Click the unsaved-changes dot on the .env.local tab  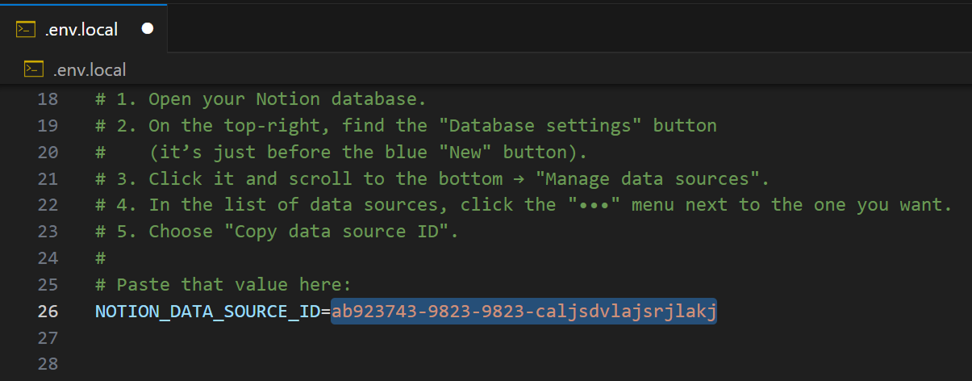coord(148,29)
